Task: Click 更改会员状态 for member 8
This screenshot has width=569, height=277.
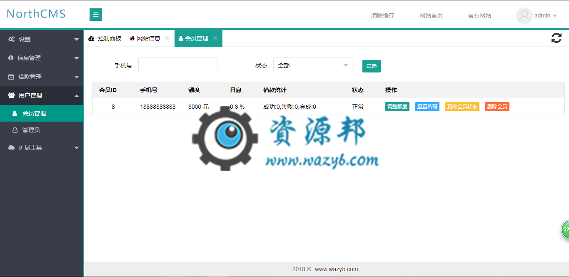Action: [462, 107]
